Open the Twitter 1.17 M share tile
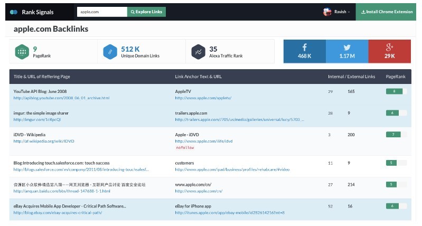422x226 pixels. coord(347,51)
